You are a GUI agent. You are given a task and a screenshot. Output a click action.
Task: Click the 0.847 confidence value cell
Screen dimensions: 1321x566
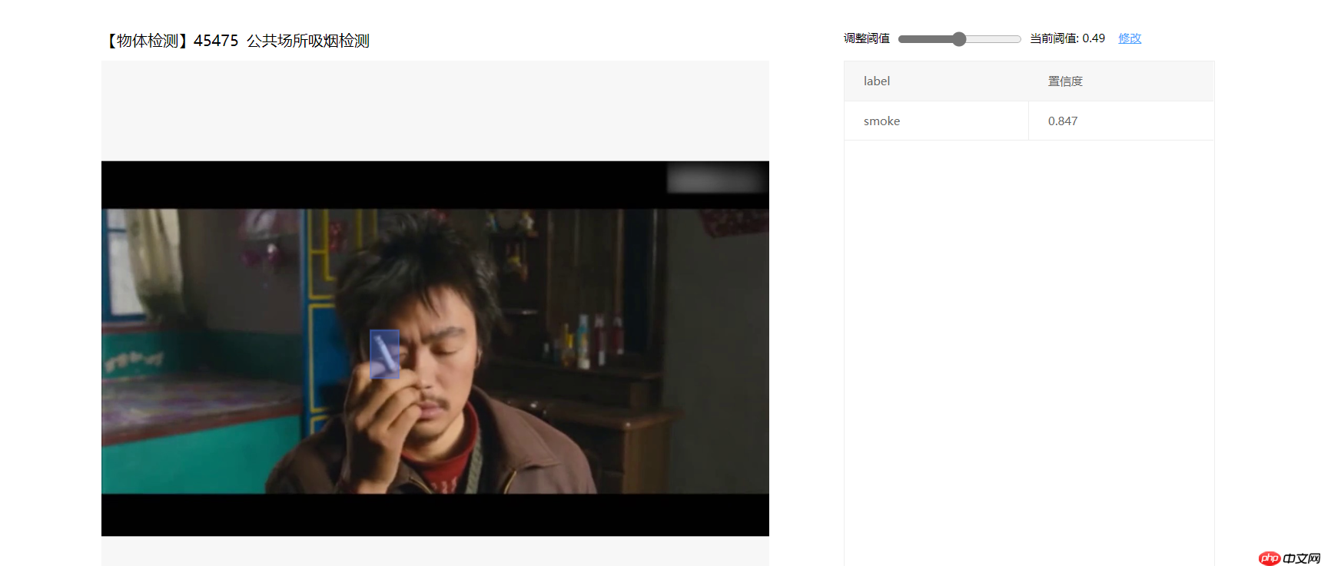(x=1062, y=121)
